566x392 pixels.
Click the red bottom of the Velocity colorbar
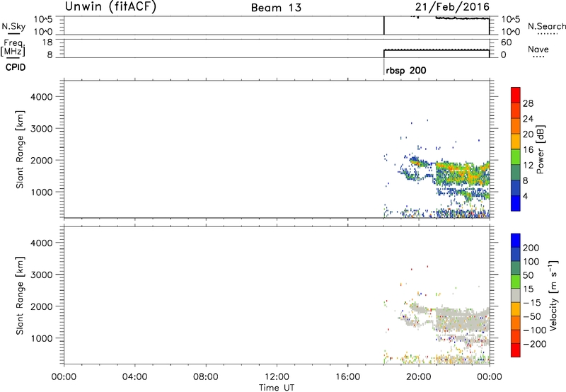(516, 350)
